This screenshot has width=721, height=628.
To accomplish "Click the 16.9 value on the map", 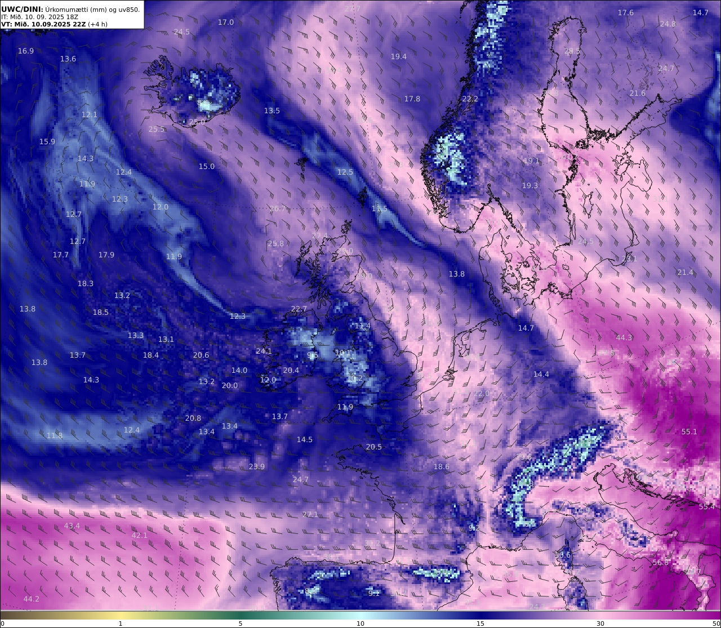I will pos(26,51).
